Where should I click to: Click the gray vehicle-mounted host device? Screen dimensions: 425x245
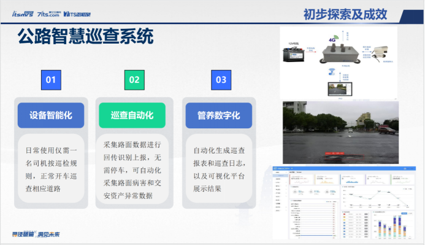coord(341,54)
